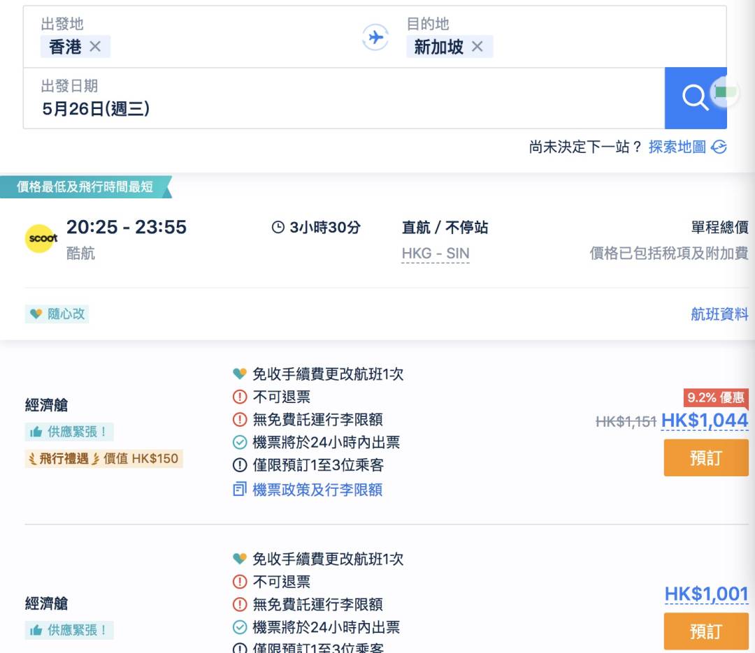The height and width of the screenshot is (653, 755).
Task: Remove 香港 from departure field
Action: click(x=96, y=47)
